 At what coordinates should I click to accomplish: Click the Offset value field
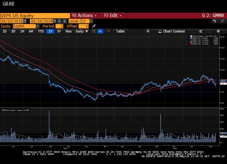pos(84,26)
